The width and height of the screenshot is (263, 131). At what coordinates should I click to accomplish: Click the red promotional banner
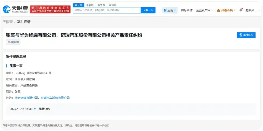pyautogui.click(x=50, y=9)
